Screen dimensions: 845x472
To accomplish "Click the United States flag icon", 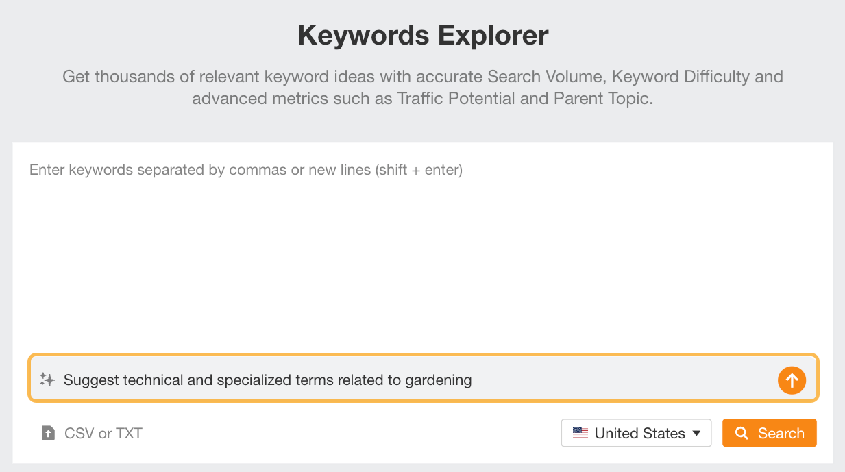I will point(580,433).
